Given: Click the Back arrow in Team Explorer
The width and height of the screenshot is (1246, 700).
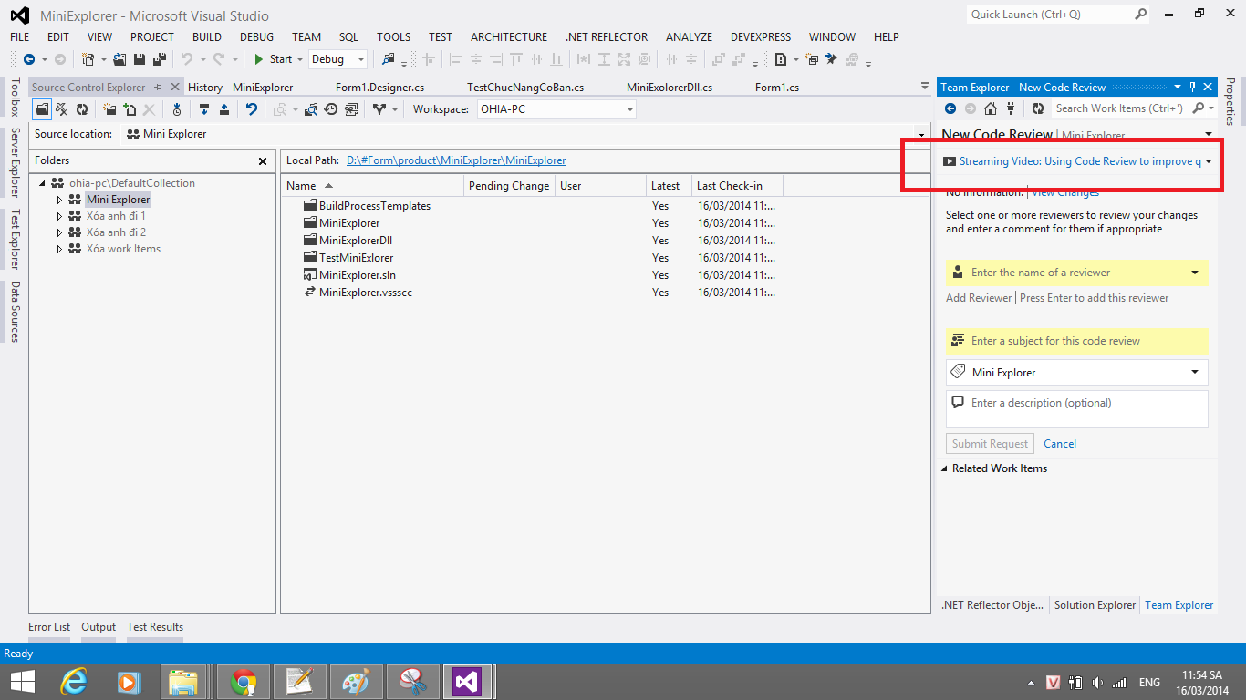Looking at the screenshot, I should click(x=950, y=108).
